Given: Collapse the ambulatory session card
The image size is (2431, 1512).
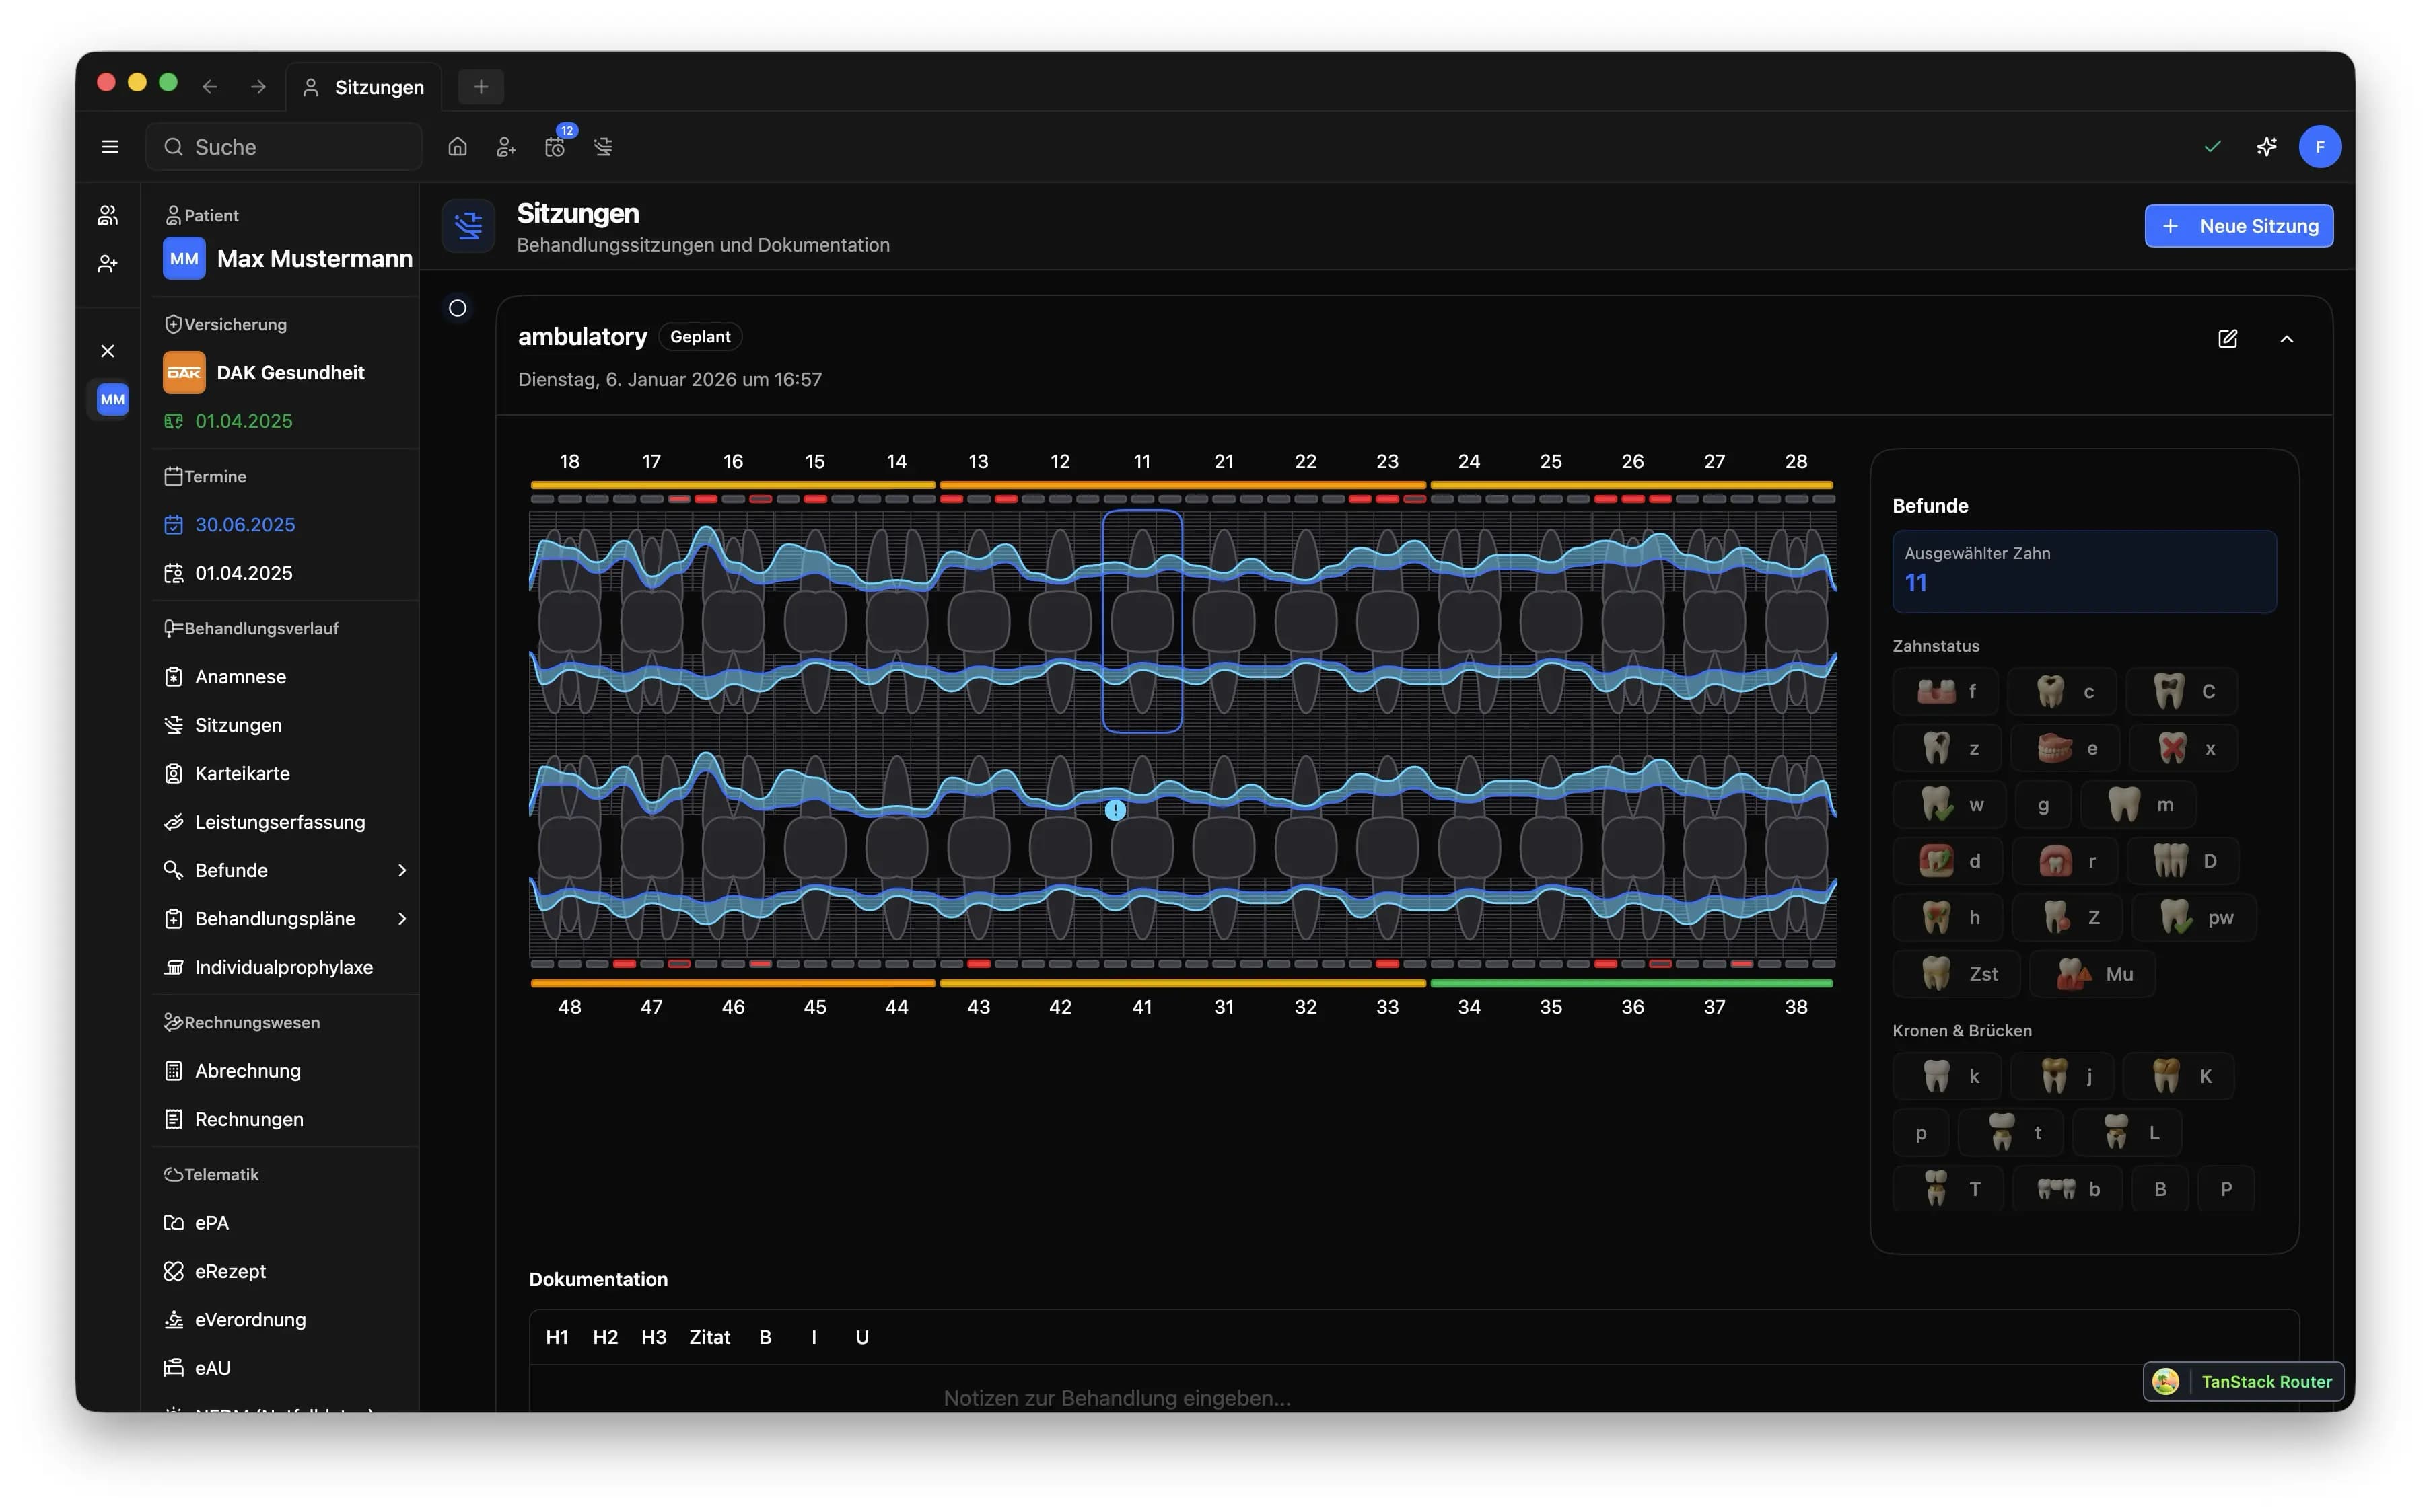Looking at the screenshot, I should click(x=2286, y=339).
